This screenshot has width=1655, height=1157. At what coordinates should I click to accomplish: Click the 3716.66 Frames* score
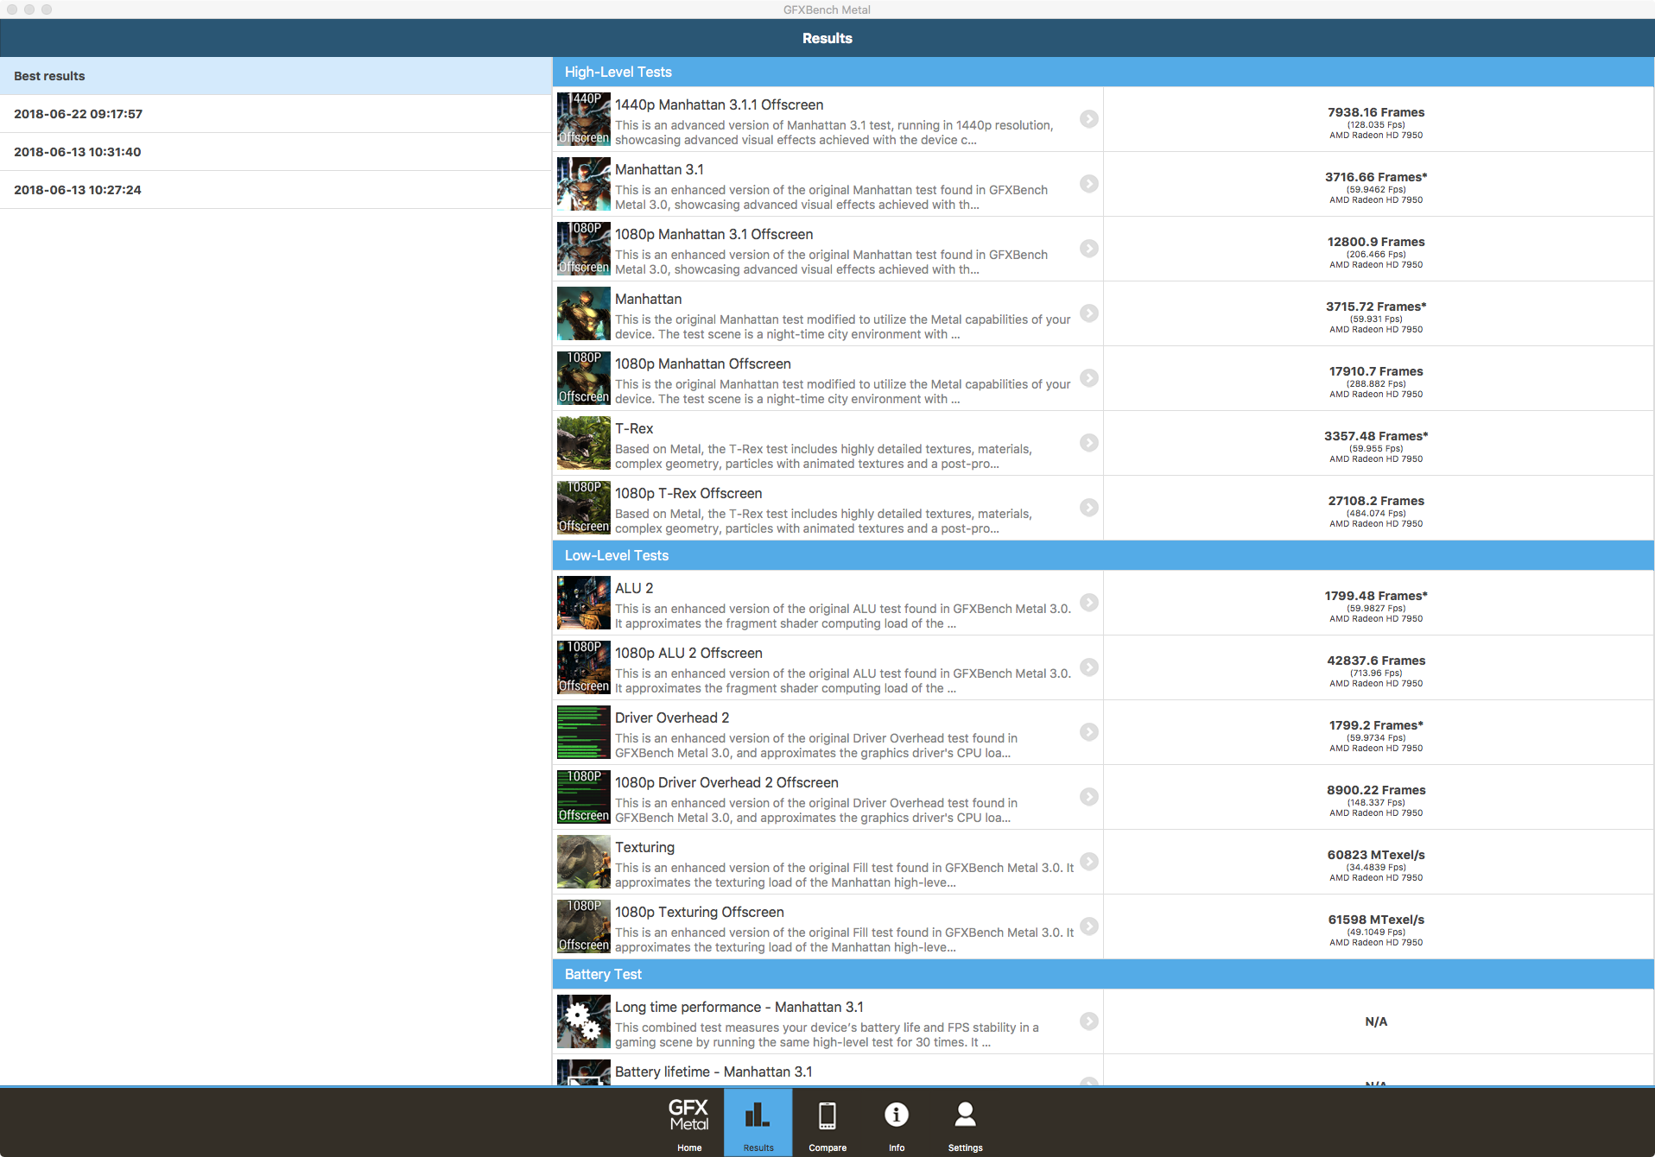(x=1376, y=177)
